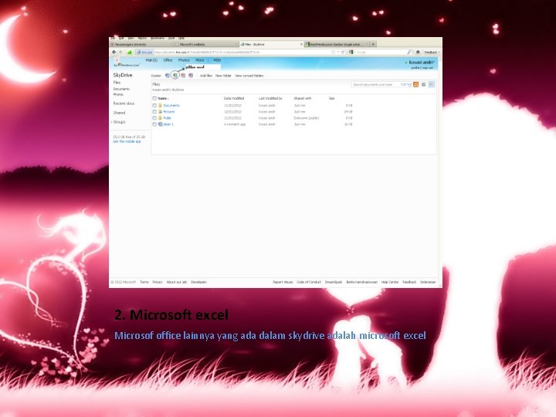The image size is (556, 417).
Task: Click the search magnifier in browser search box
Action: point(409,53)
